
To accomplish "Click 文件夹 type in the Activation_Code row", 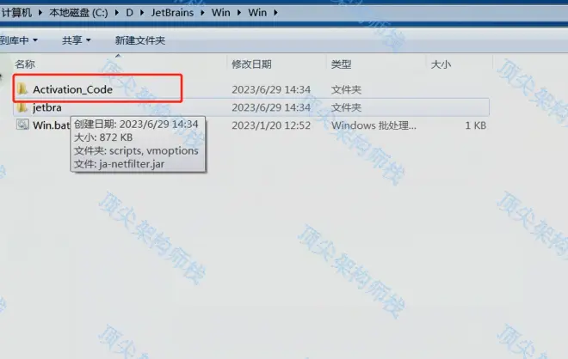I will (346, 89).
